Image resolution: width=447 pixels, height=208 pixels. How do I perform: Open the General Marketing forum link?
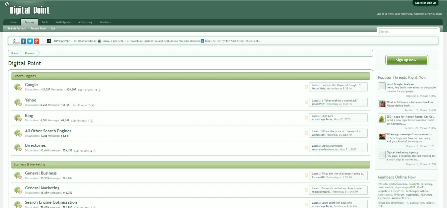[x=42, y=188]
